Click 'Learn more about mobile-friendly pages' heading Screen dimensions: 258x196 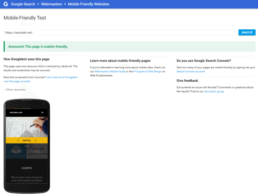click(120, 61)
